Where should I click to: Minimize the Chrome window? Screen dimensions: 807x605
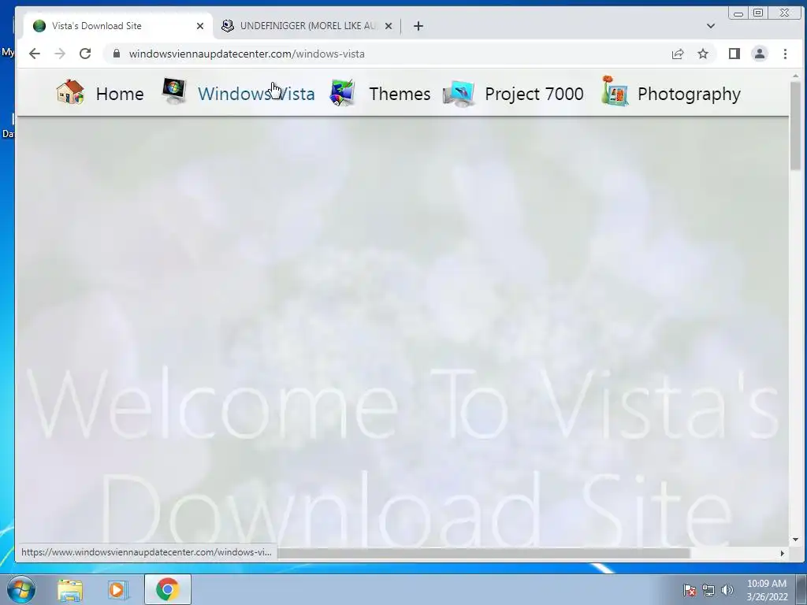738,13
